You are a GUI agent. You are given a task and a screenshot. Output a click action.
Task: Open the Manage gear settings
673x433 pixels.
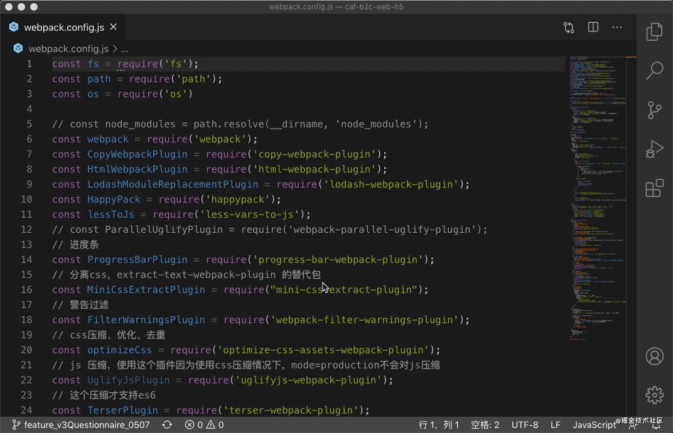[x=655, y=395]
